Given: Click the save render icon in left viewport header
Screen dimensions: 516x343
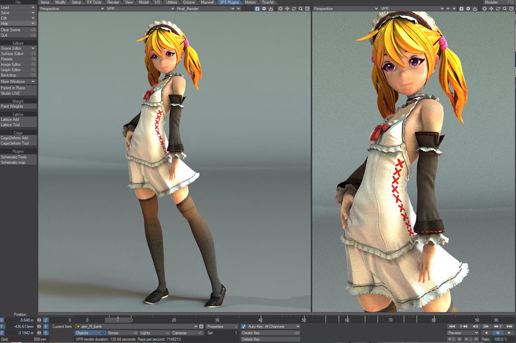Looking at the screenshot, I should pos(271,8).
